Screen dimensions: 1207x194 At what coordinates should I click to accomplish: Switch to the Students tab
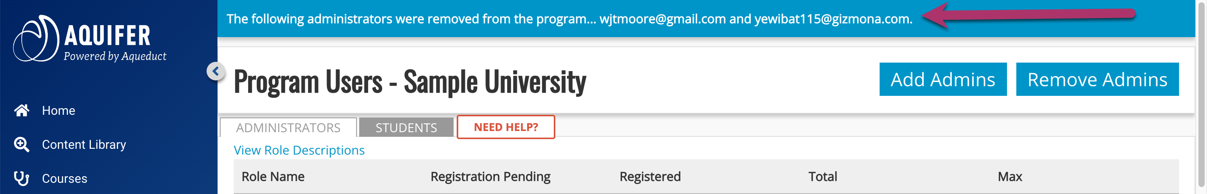pyautogui.click(x=406, y=128)
